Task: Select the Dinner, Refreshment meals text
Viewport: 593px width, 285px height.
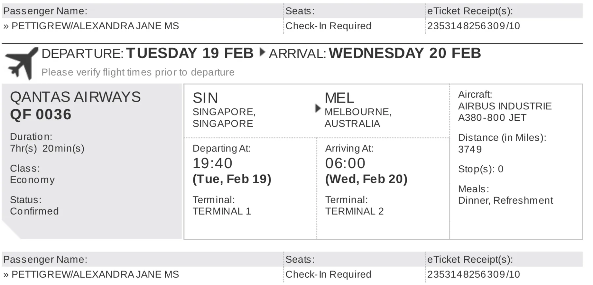Action: 506,201
